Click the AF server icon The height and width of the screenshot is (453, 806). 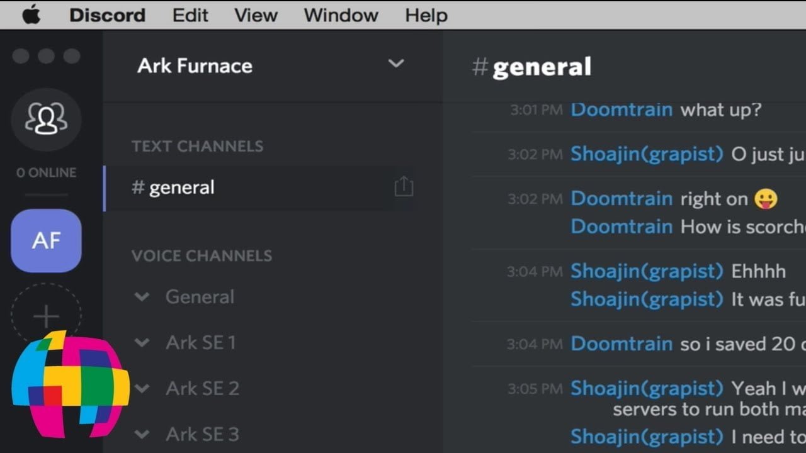45,240
